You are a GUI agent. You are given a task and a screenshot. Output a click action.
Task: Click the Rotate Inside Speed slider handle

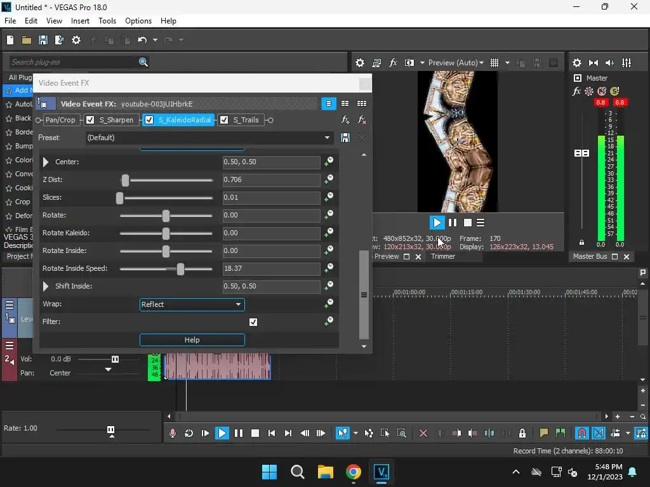180,269
